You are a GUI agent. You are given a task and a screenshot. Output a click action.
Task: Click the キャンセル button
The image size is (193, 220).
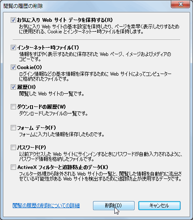(159, 206)
